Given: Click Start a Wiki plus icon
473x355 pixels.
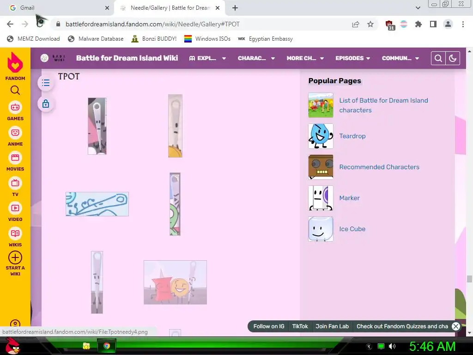Looking at the screenshot, I should point(15,258).
